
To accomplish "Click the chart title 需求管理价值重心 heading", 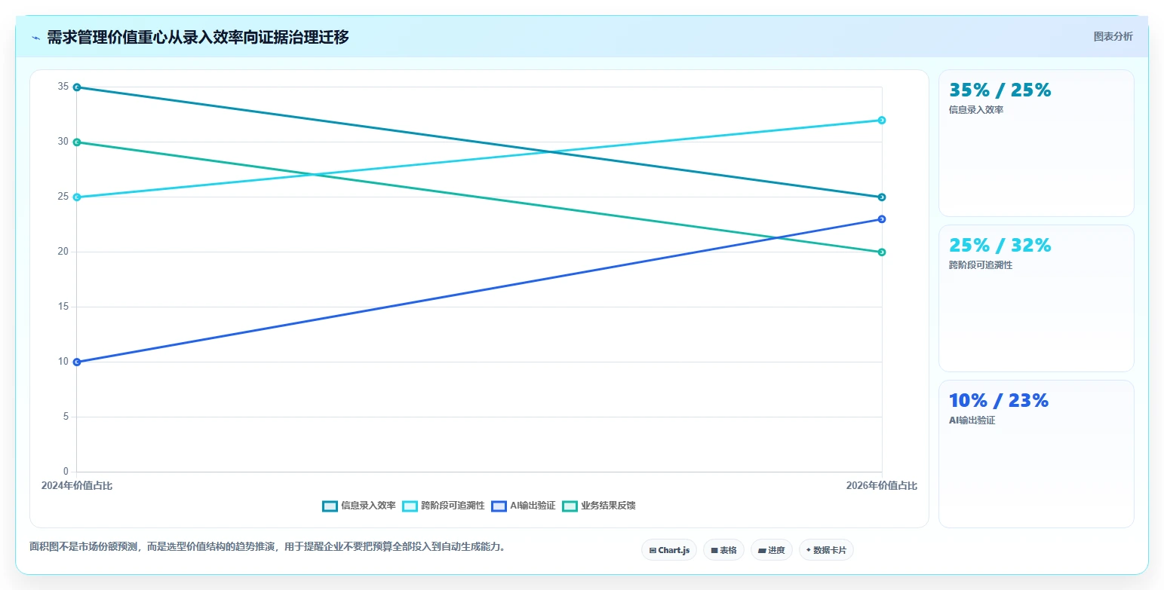I will pos(198,37).
